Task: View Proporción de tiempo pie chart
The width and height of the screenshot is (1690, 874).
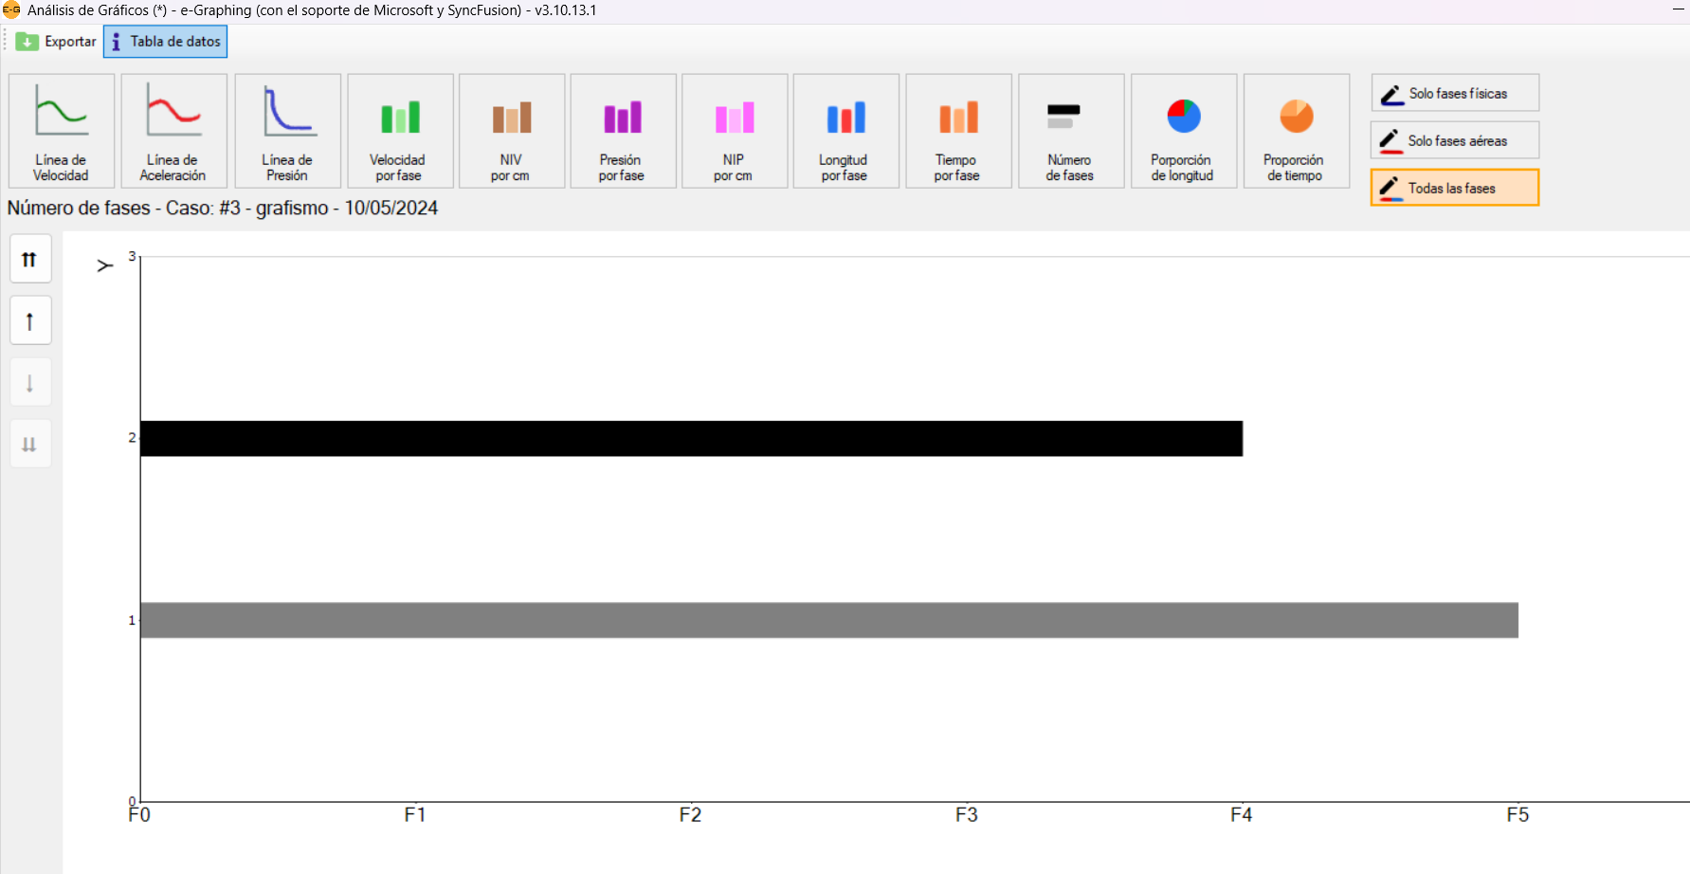Action: [1296, 131]
